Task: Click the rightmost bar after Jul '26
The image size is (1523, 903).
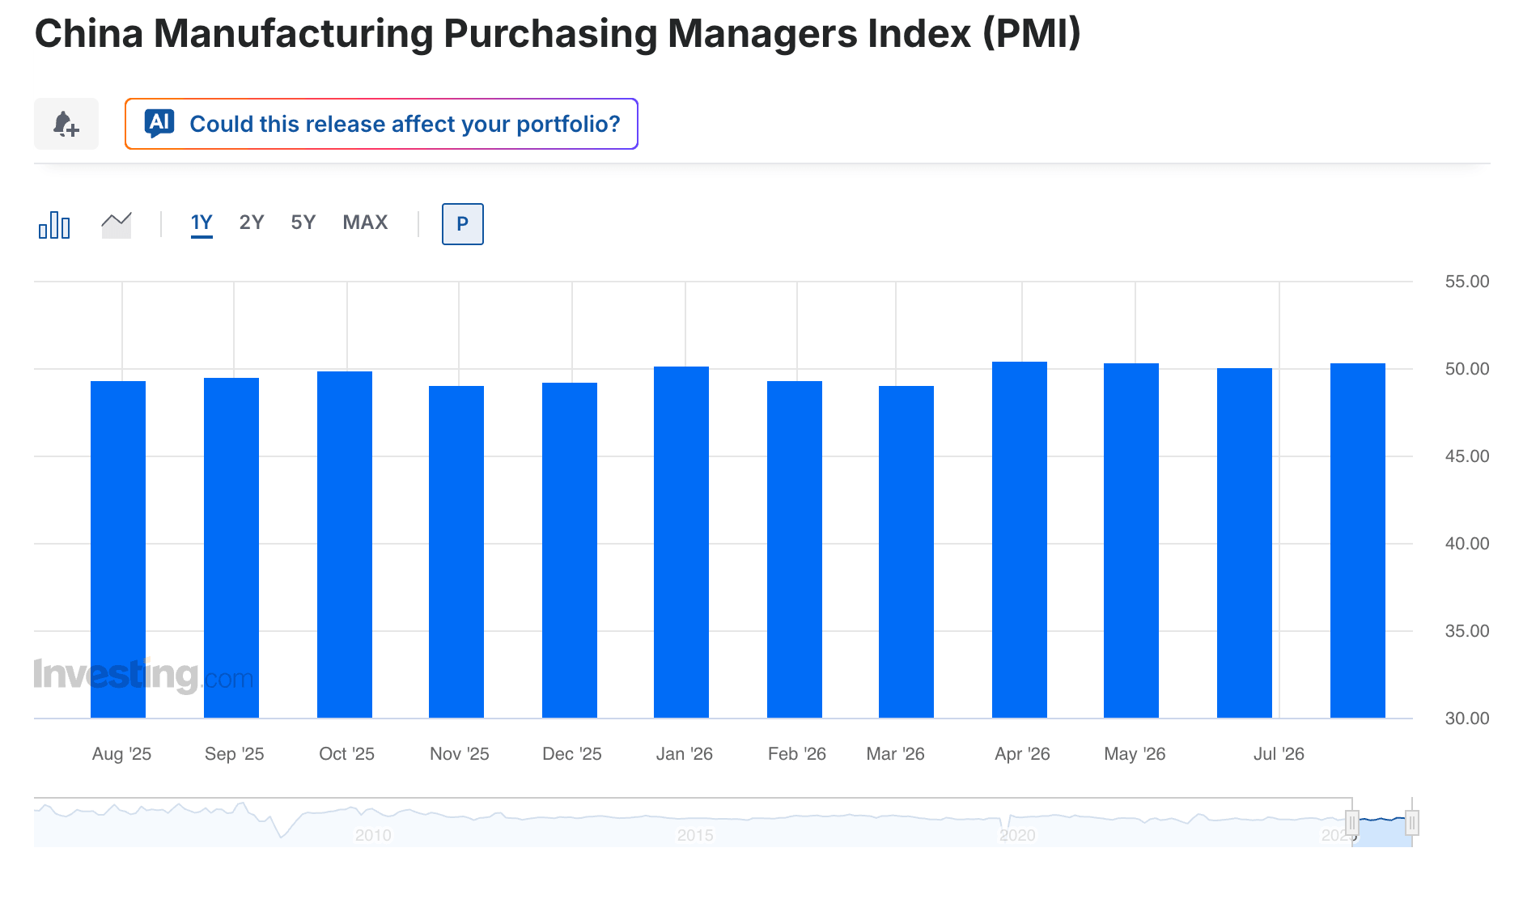Action: pyautogui.click(x=1358, y=541)
